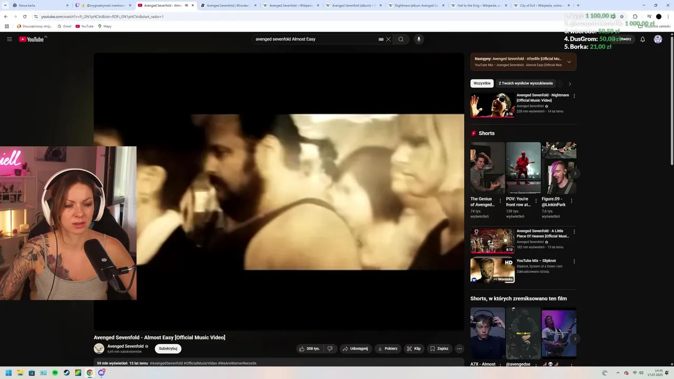Click in the YouTube search field
Image resolution: width=674 pixels, height=379 pixels.
pyautogui.click(x=315, y=39)
